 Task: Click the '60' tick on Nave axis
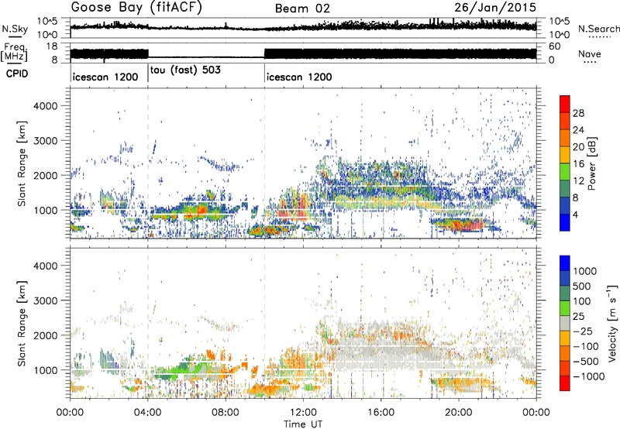pos(555,46)
